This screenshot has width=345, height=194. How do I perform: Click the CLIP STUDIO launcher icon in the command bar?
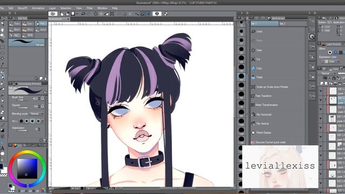tap(53, 14)
